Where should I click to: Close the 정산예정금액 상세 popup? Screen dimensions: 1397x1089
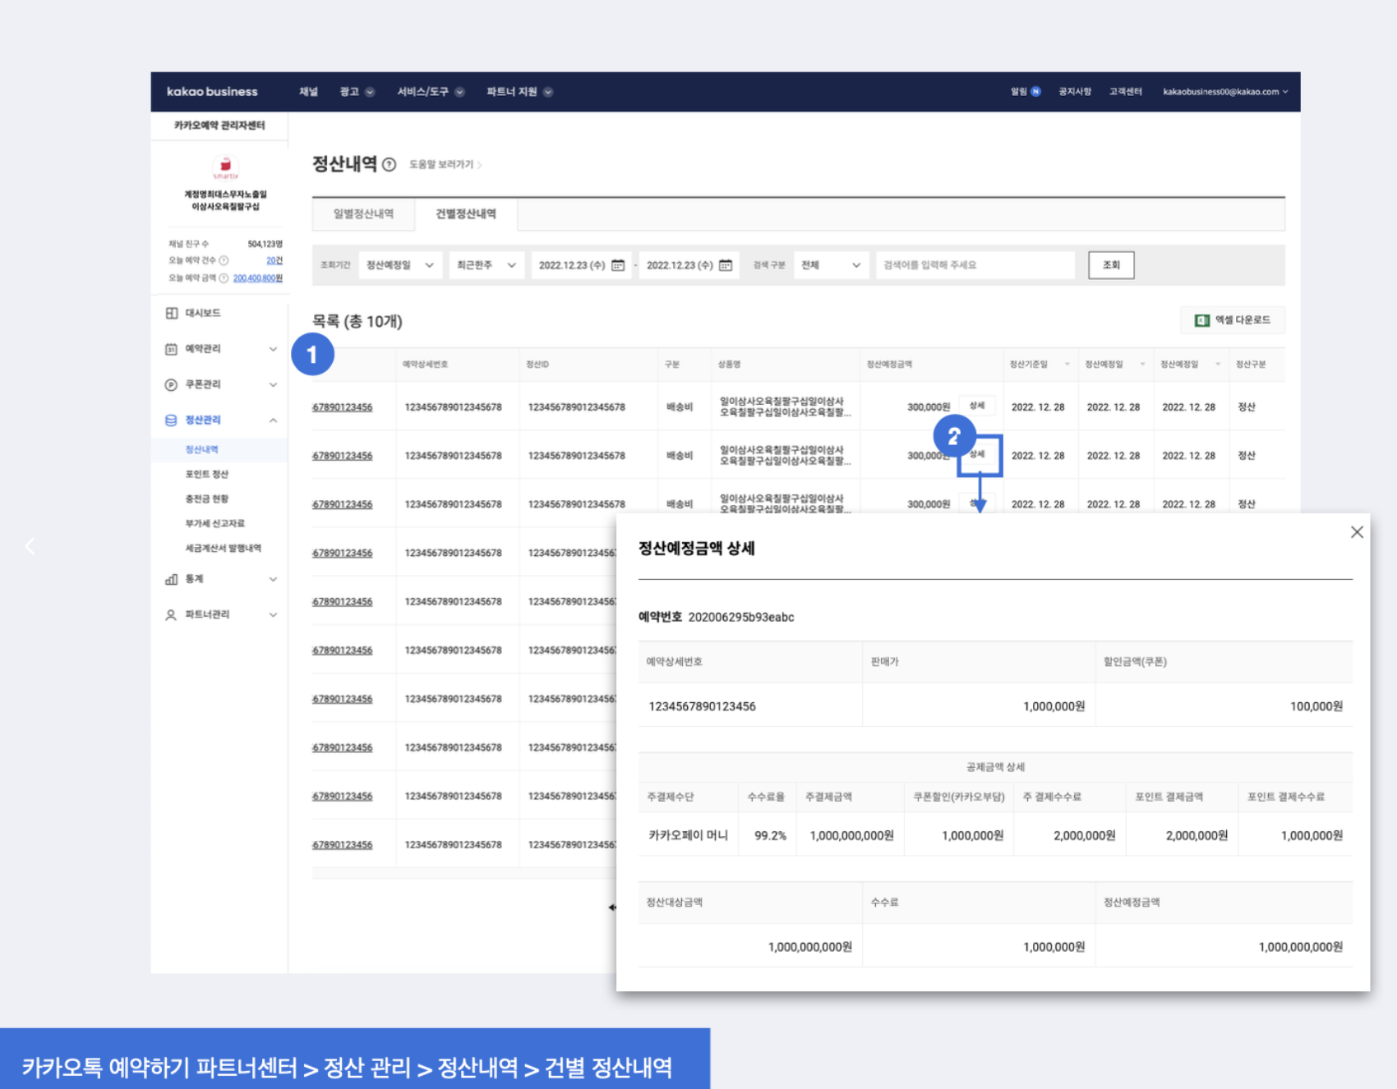(1357, 532)
